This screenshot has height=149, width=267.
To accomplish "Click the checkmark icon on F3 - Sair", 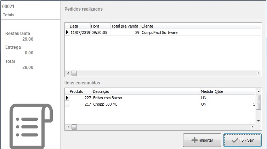I will pyautogui.click(x=234, y=140).
